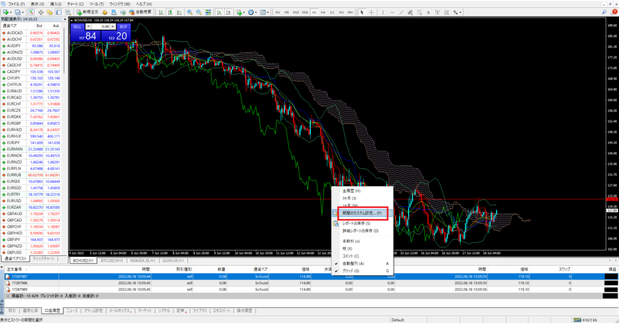The width and height of the screenshot is (619, 323).
Task: Select 期間のカスタム設定 (P) menu entry
Action: 362,213
